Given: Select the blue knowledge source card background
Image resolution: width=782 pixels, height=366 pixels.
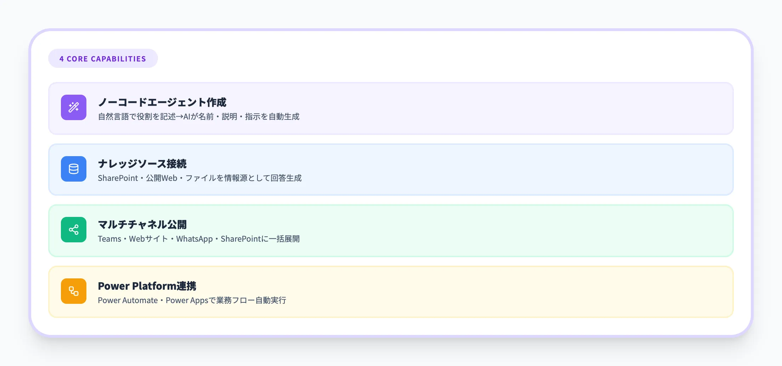Looking at the screenshot, I should [496, 170].
